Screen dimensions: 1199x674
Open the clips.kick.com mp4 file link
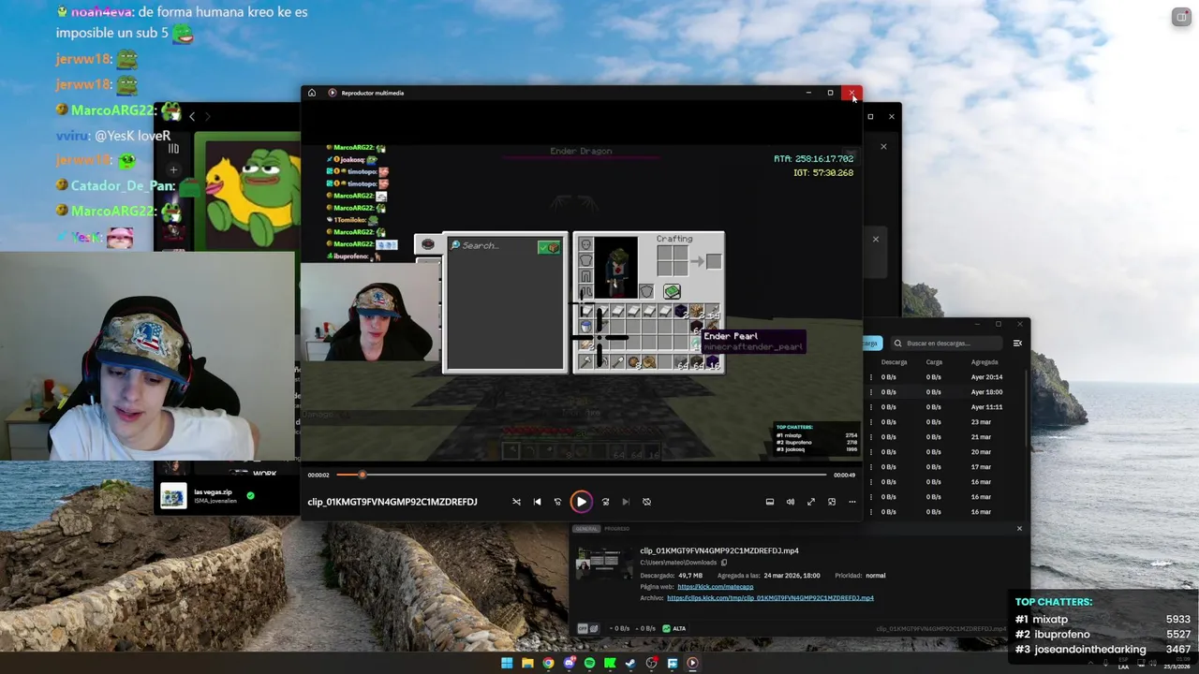coord(770,598)
